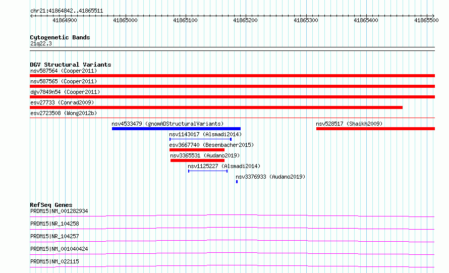Click the thin red line under esv2723508
The image size is (449, 273).
232,118
